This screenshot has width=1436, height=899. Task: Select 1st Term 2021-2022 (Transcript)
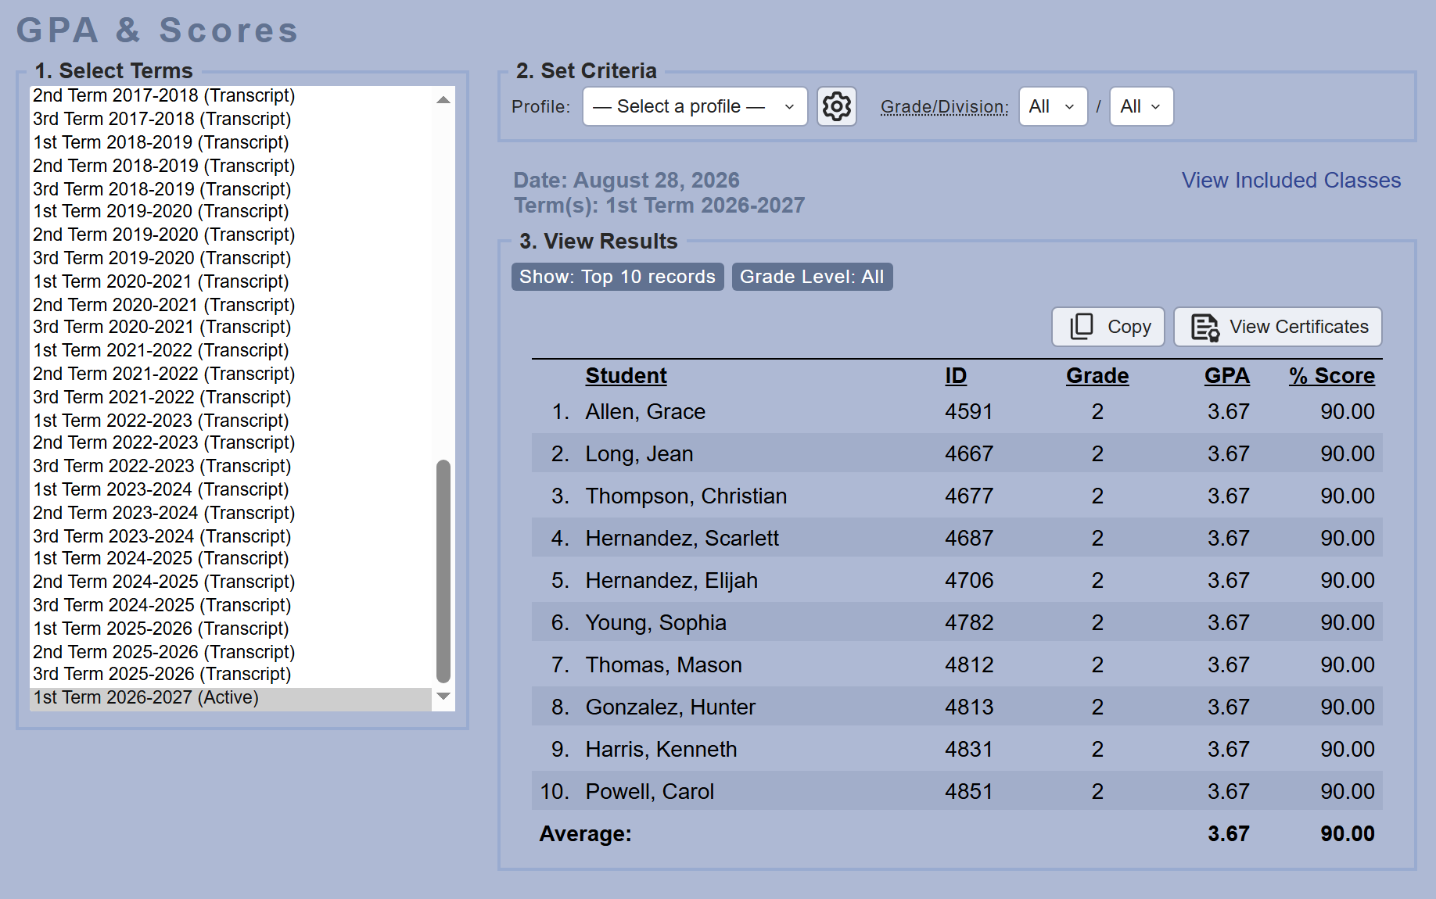pos(231,350)
